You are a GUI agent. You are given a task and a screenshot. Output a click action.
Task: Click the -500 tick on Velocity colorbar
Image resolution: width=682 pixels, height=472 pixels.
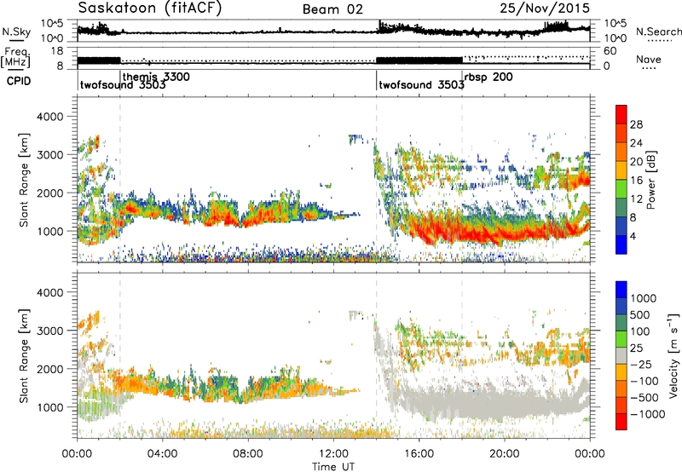tap(644, 398)
